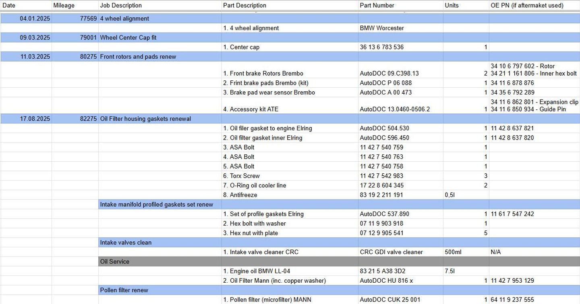Select the gray Oil Service row cell
580x304 pixels.
[x=115, y=261]
